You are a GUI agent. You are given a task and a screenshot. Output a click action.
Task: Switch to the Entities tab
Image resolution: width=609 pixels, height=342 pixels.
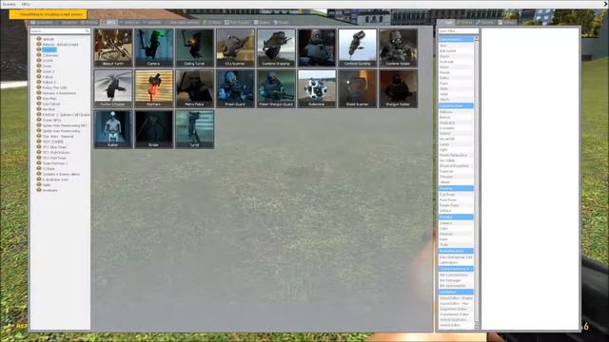coord(88,23)
